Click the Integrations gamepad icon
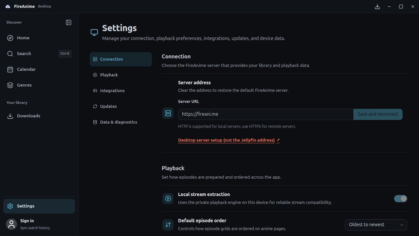419x236 pixels. (95, 91)
